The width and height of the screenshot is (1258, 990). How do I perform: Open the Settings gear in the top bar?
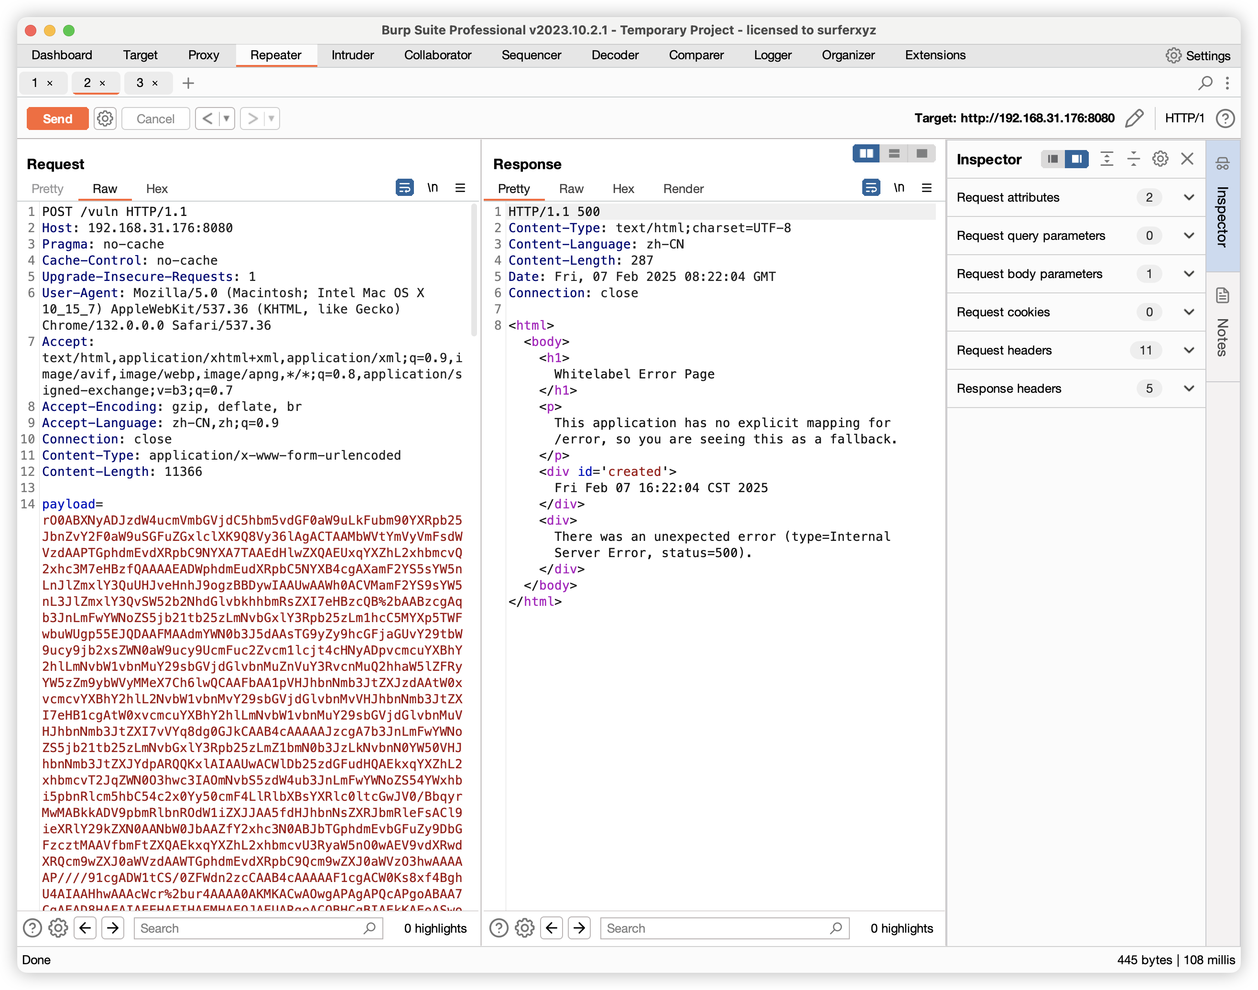click(x=1198, y=55)
